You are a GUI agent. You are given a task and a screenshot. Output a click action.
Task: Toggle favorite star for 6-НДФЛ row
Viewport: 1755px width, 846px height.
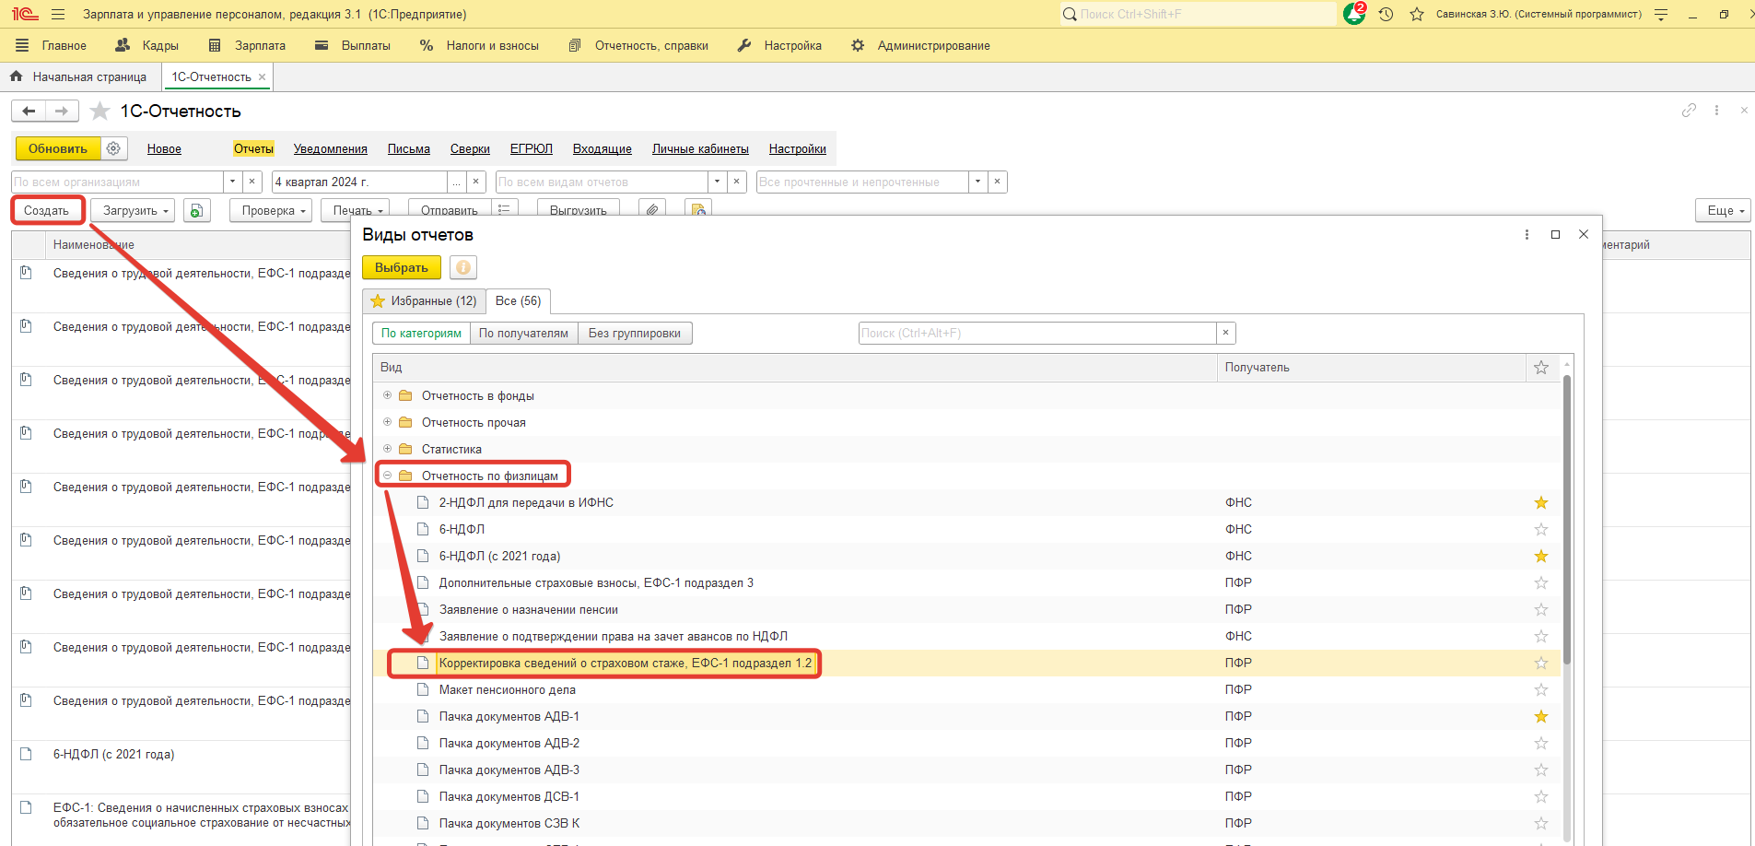pos(1540,529)
